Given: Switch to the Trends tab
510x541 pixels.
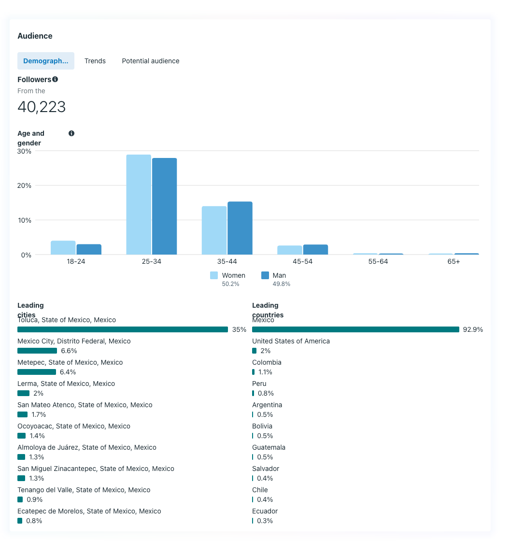Looking at the screenshot, I should click(95, 61).
